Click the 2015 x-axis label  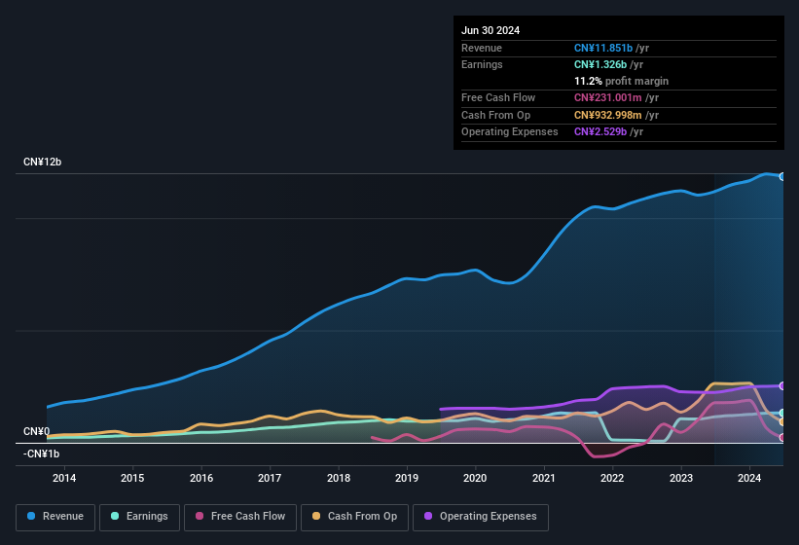click(x=132, y=478)
